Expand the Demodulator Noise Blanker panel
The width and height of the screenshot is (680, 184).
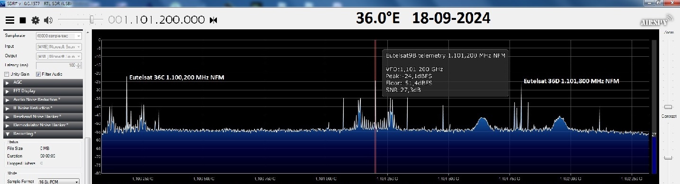click(43, 125)
